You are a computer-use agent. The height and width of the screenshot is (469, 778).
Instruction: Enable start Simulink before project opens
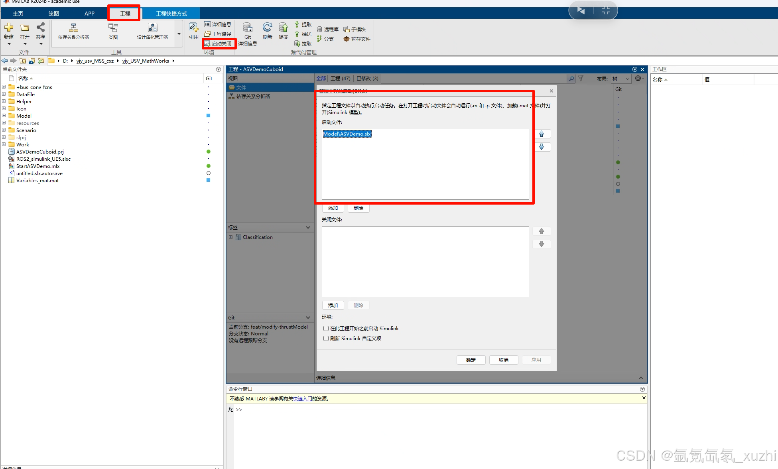pos(326,329)
